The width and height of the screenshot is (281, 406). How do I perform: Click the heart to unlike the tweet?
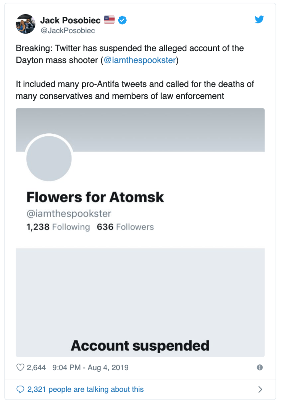click(x=19, y=367)
